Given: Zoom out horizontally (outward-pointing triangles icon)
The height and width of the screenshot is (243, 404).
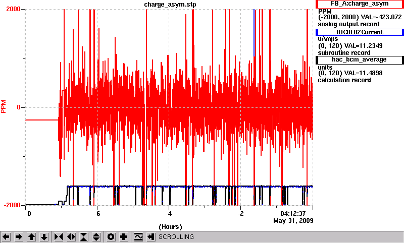Looking at the screenshot, I should [71, 237].
